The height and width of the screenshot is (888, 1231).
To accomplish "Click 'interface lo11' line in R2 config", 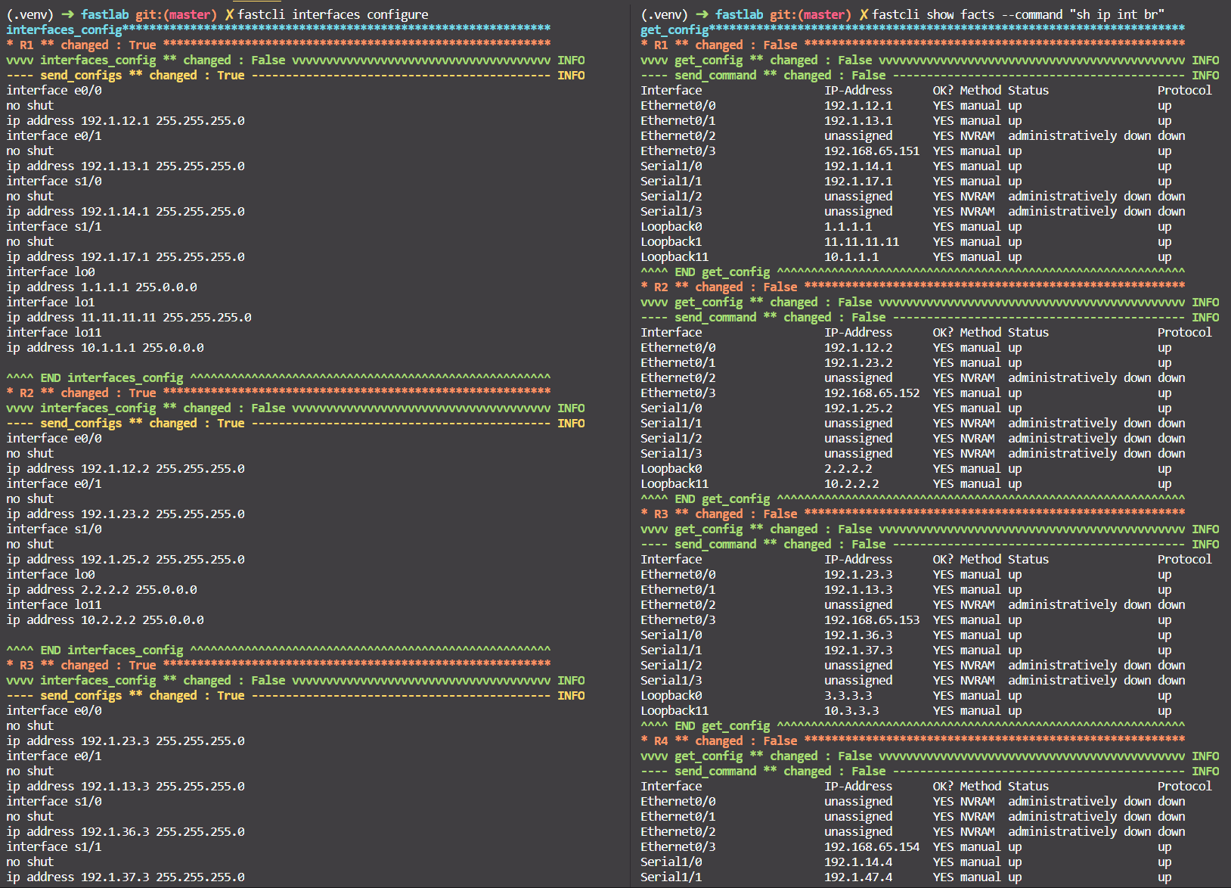I will (x=54, y=604).
